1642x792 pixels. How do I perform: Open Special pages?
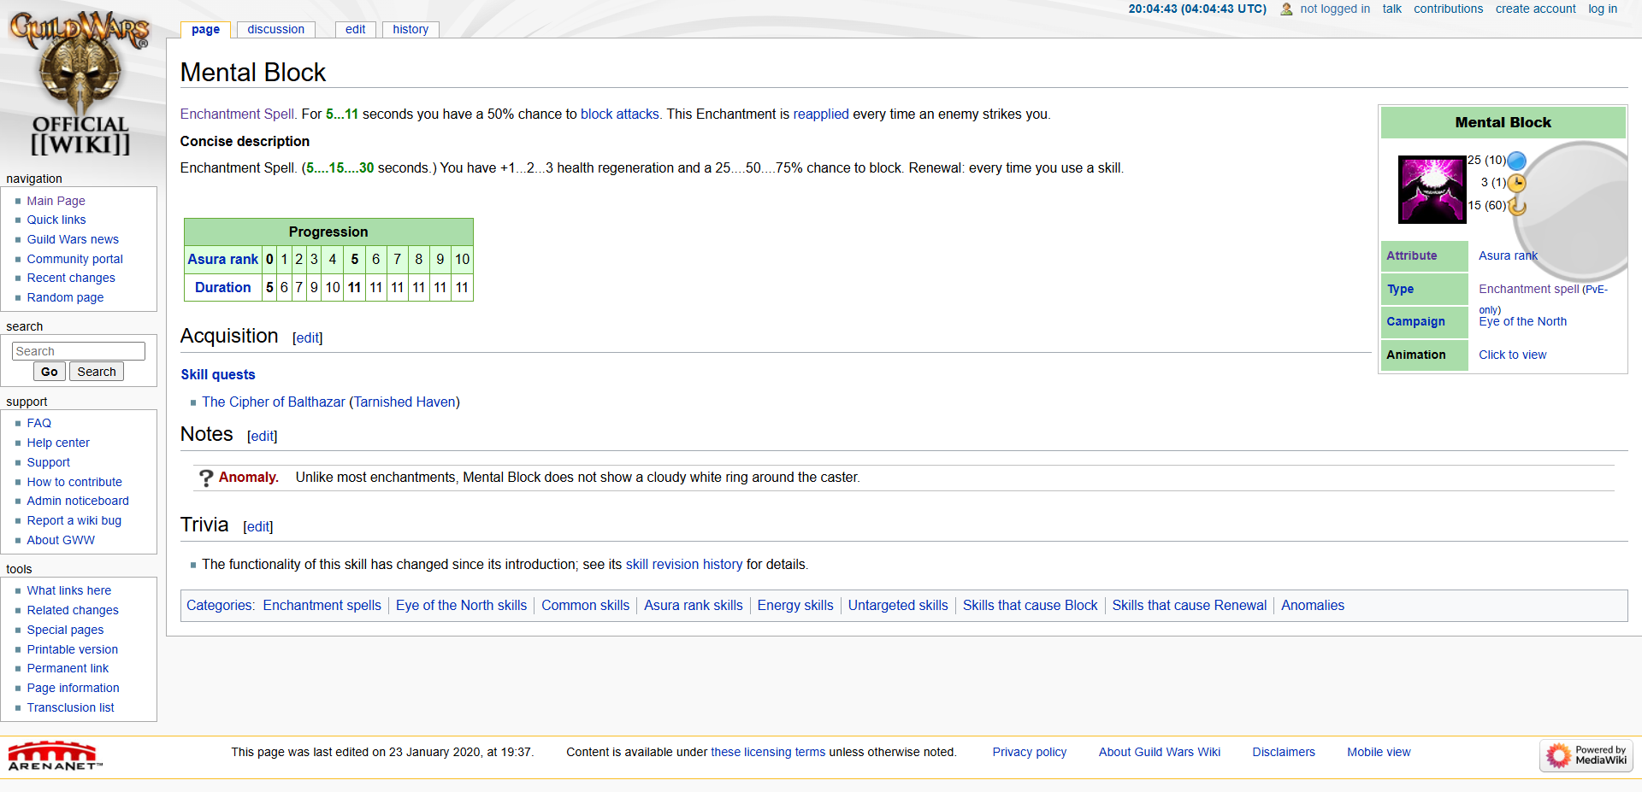(65, 630)
